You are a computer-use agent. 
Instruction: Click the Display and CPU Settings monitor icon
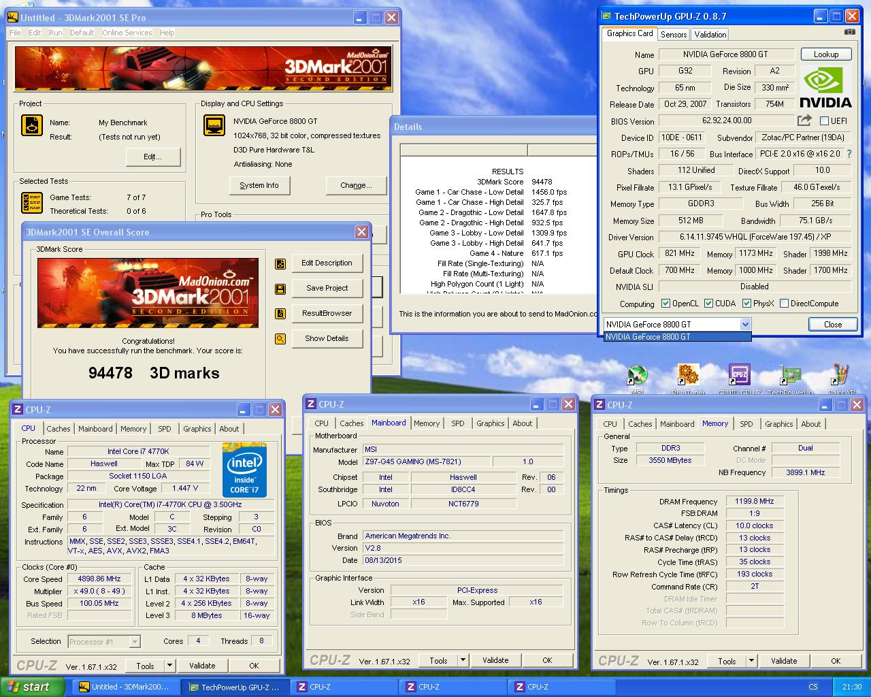214,126
